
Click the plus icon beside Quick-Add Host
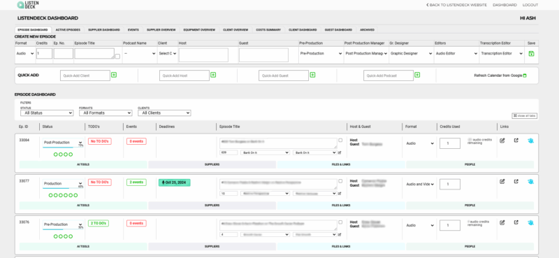(213, 75)
